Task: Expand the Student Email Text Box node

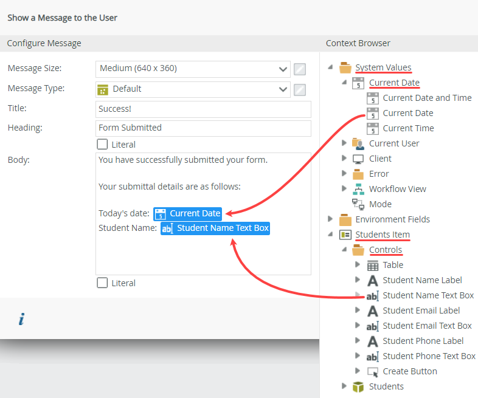Action: tap(358, 325)
